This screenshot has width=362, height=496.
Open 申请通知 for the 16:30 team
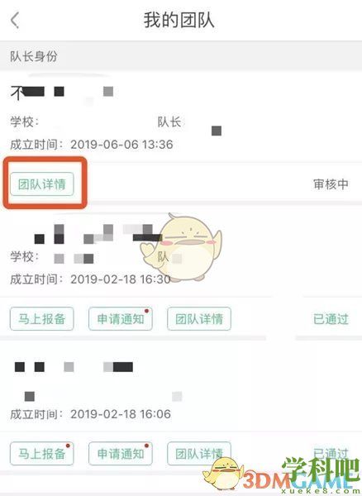pos(121,318)
